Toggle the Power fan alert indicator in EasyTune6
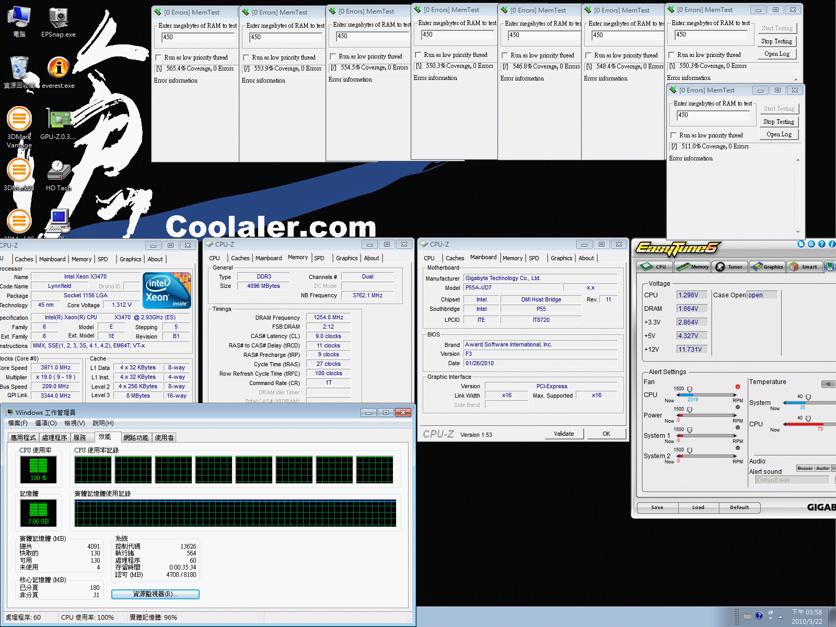Screen dimensions: 836x627 tap(738, 407)
